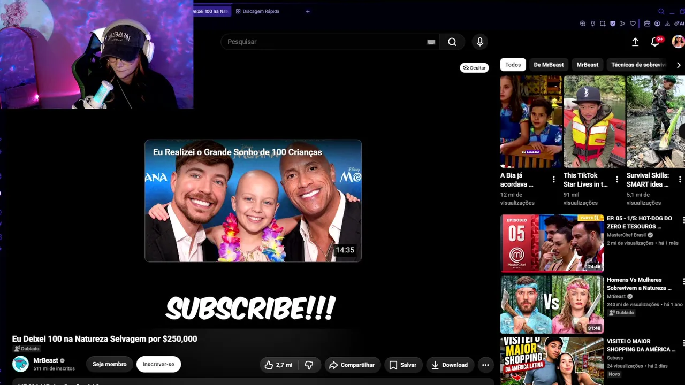Play the "Grande Sonho de 100 Crianças" end-screen video

tap(253, 201)
